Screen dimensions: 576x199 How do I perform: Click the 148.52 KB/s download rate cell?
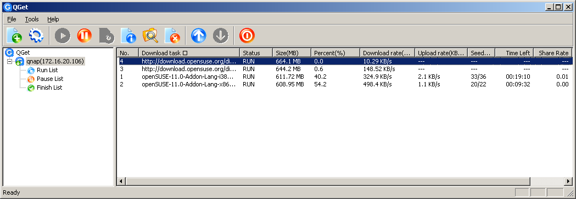coord(379,69)
